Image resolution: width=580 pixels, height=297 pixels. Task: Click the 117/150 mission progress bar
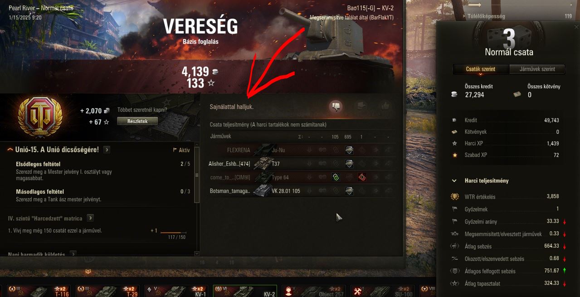click(174, 233)
